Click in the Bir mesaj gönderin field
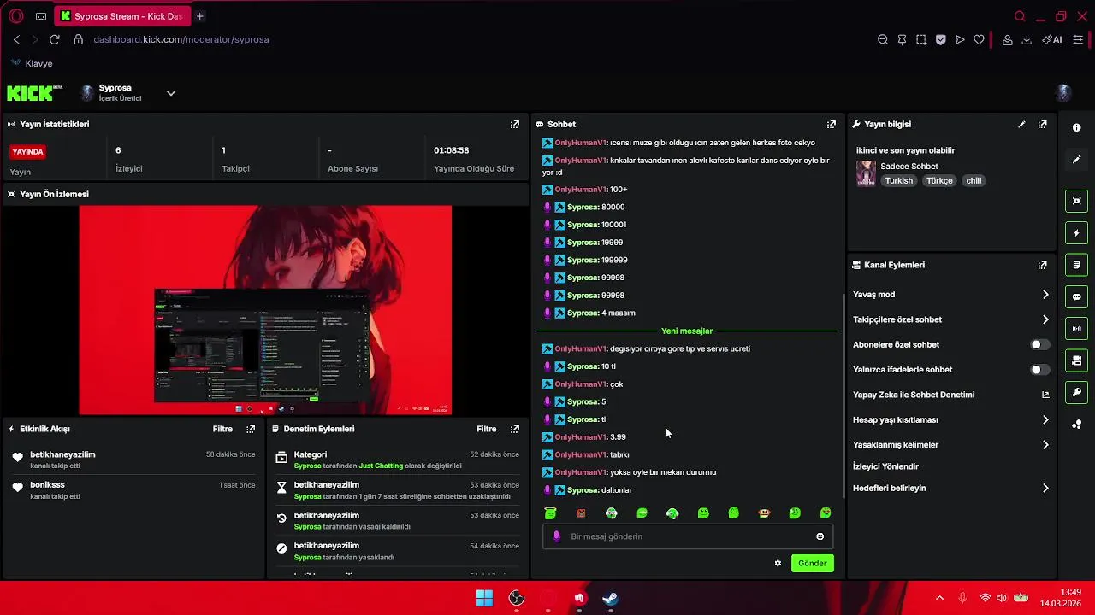This screenshot has height=615, width=1095. [x=689, y=536]
